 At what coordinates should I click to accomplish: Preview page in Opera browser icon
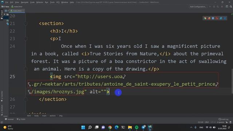217,18
